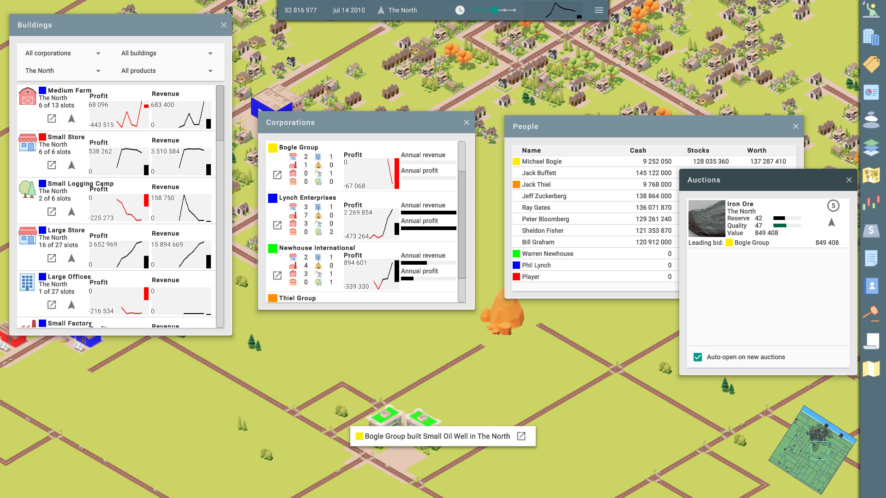
Task: Click the clock icon in top bar
Action: [x=460, y=10]
